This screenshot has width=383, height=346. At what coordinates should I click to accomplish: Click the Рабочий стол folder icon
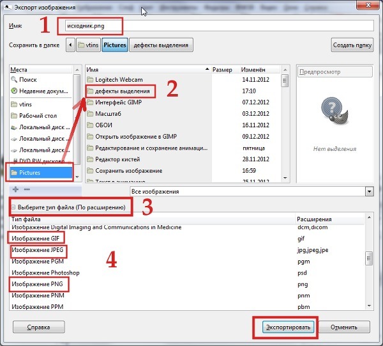point(14,116)
